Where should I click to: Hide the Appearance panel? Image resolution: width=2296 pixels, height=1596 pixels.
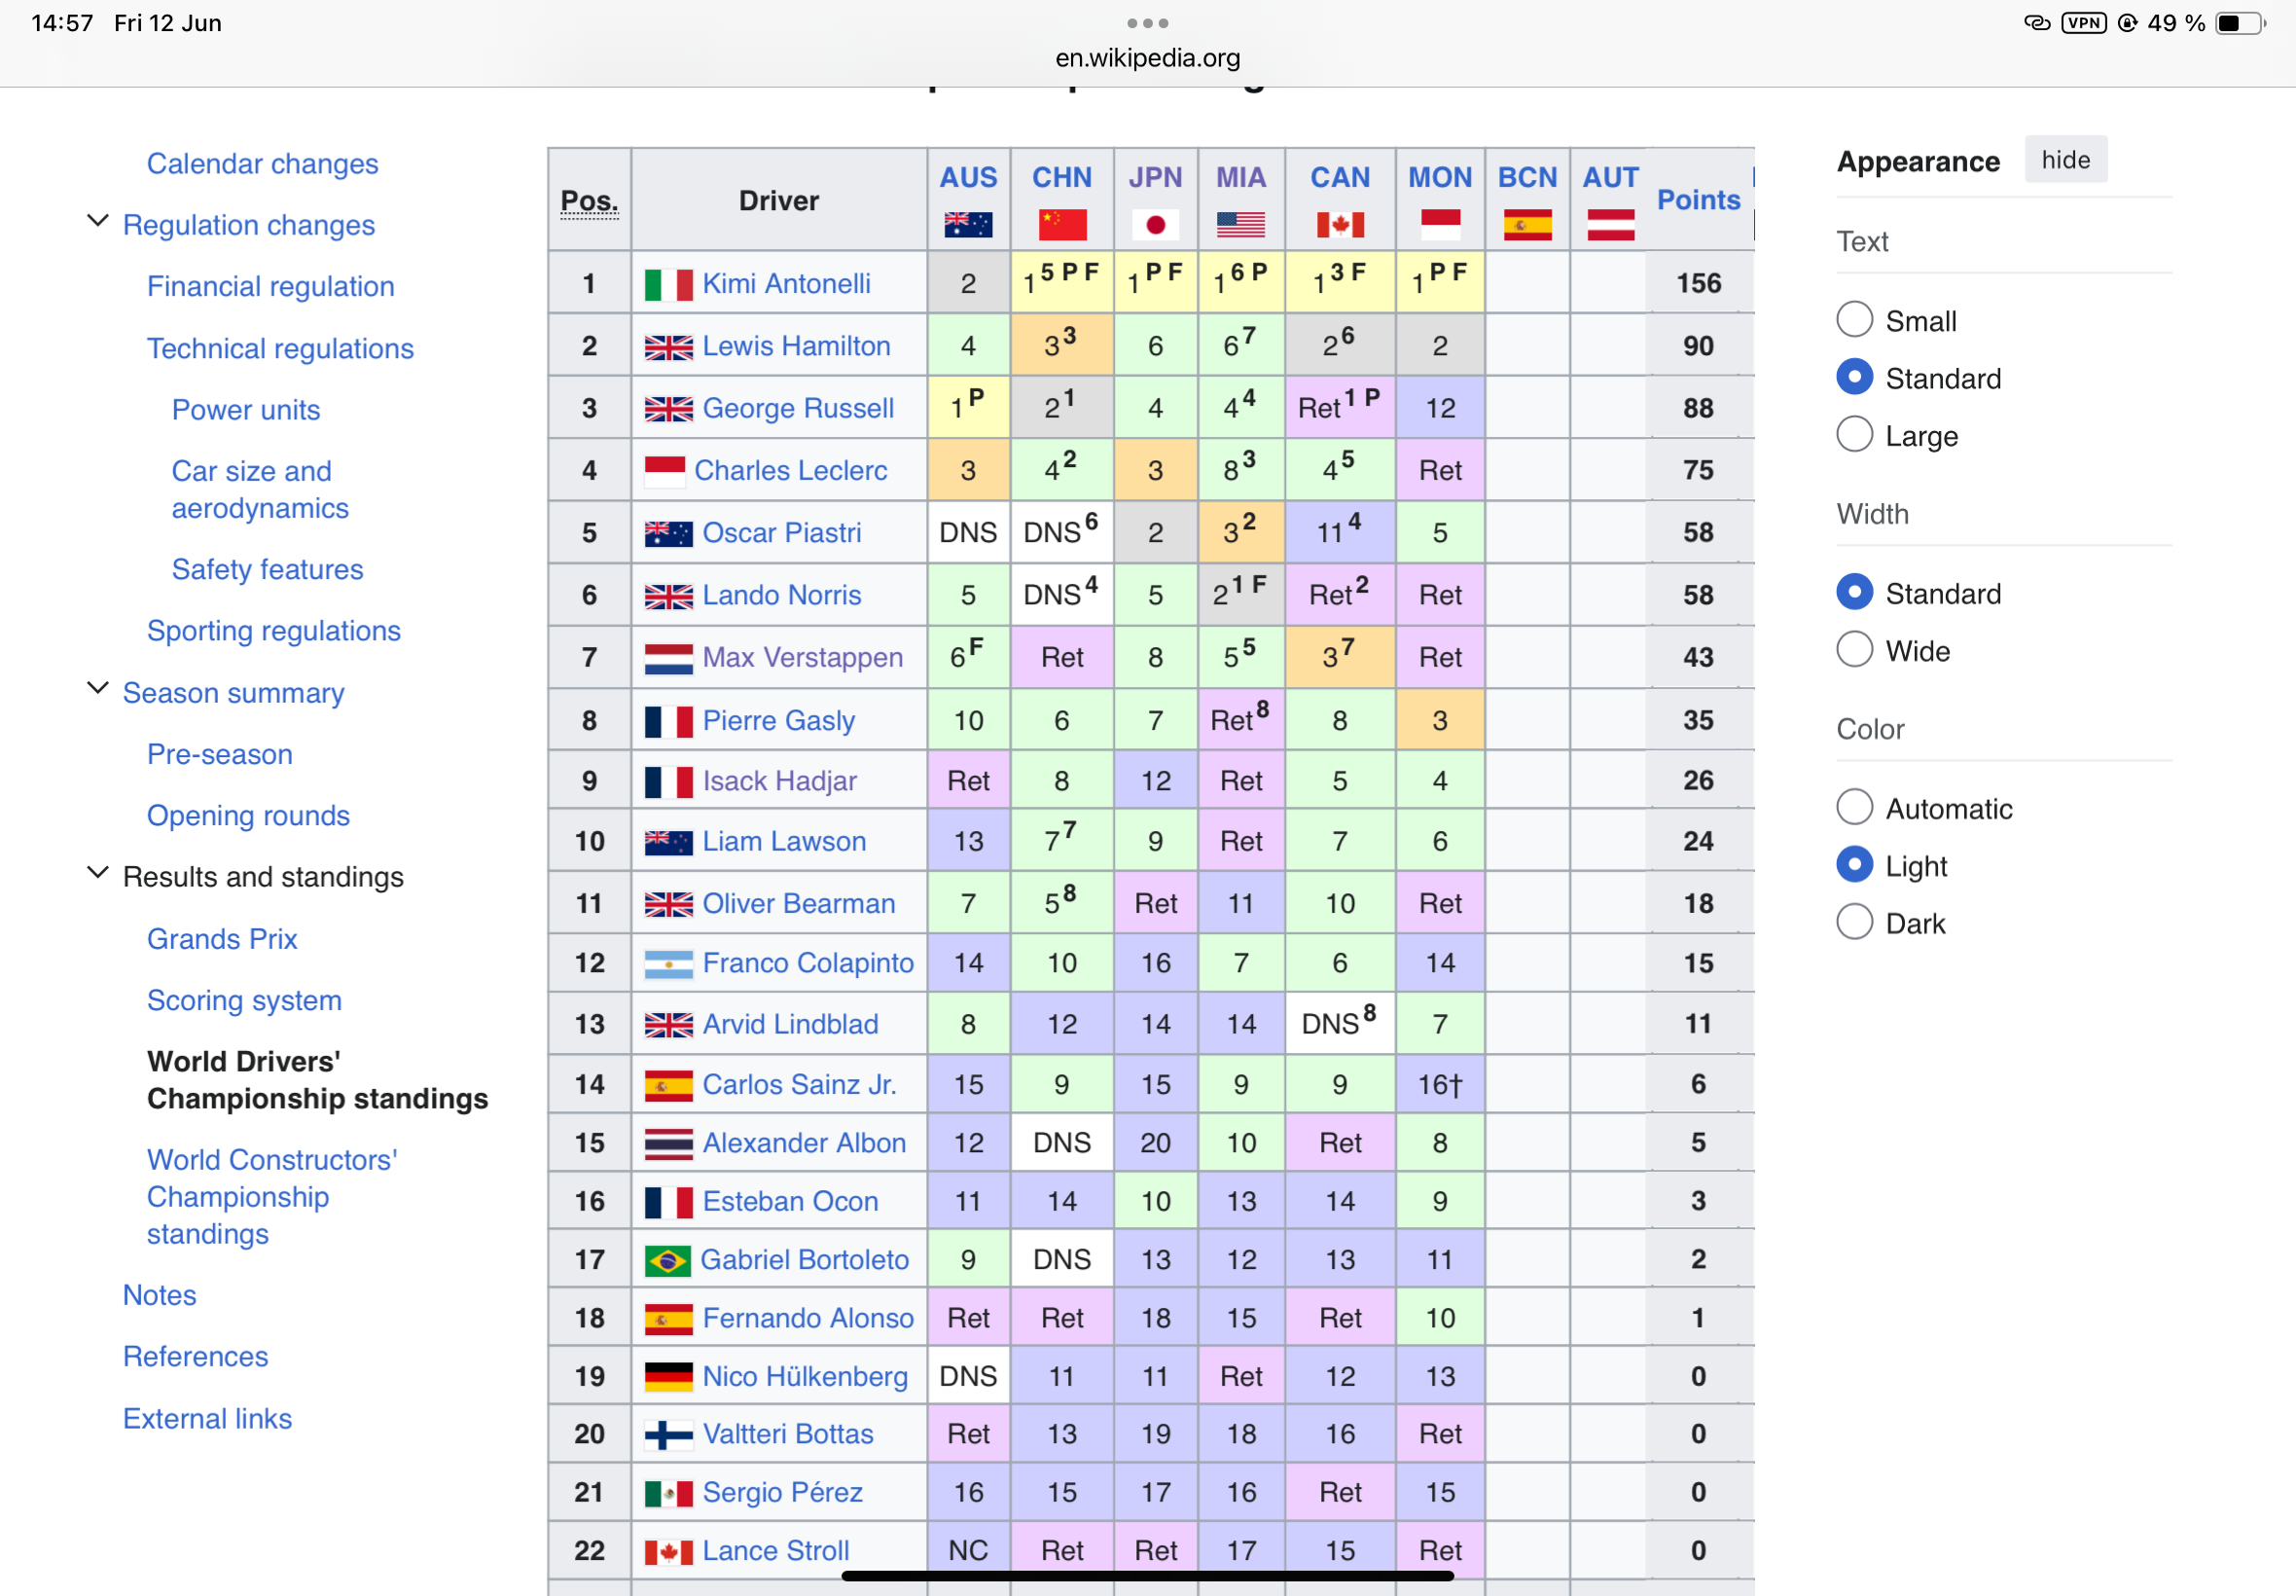coord(2065,160)
